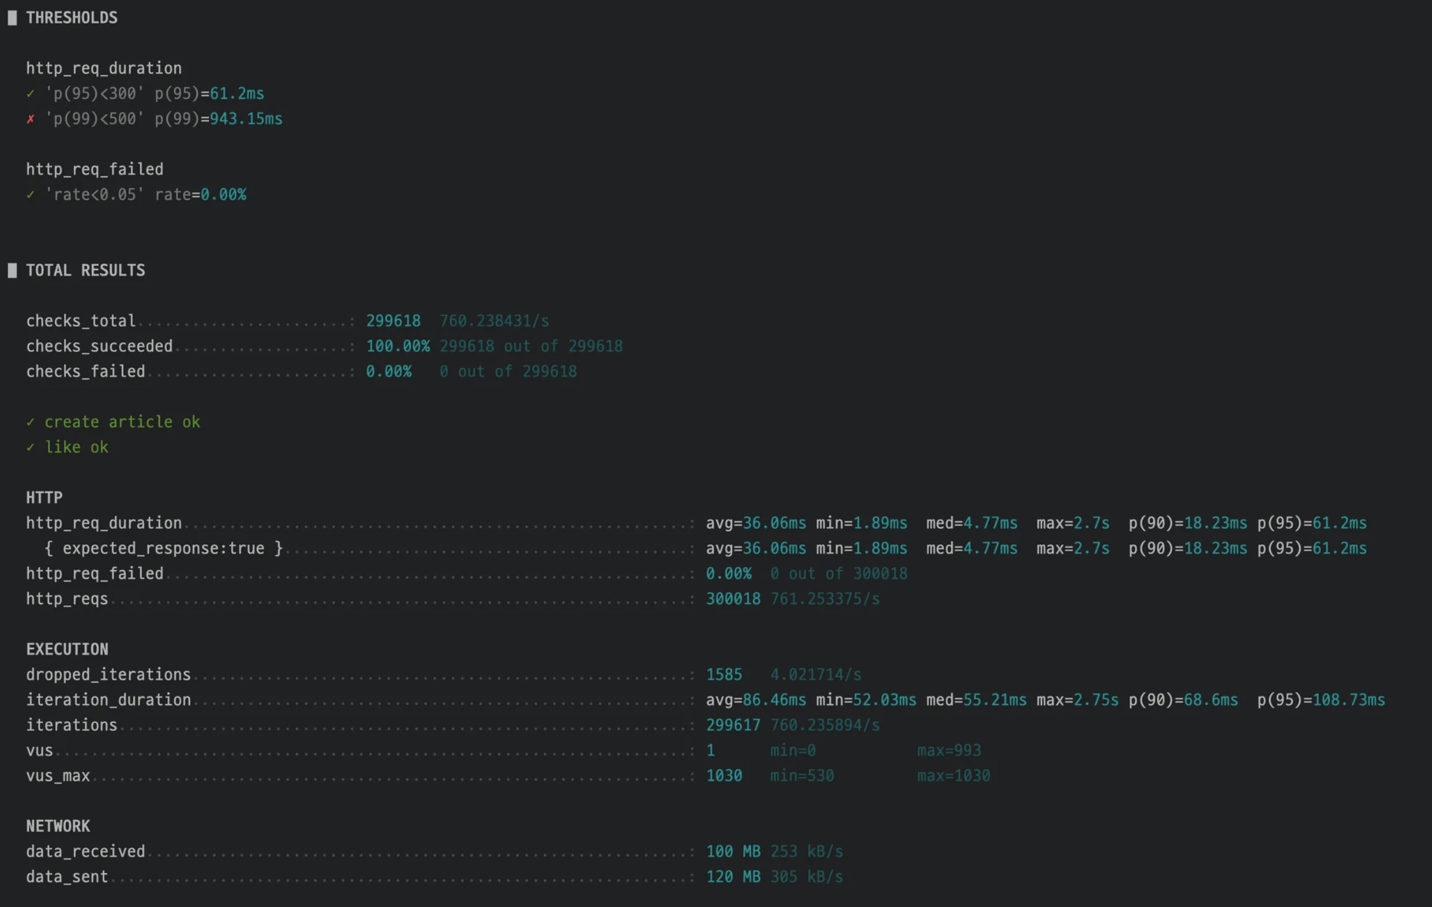Click the THRESHOLDS heading text

(71, 18)
